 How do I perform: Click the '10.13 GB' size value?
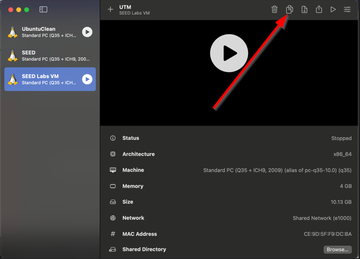pyautogui.click(x=341, y=202)
